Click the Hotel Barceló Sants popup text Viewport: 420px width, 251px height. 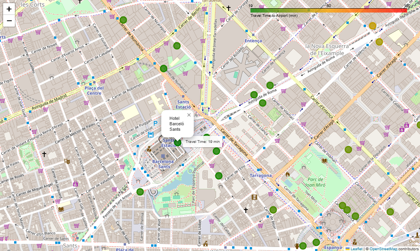click(x=177, y=124)
